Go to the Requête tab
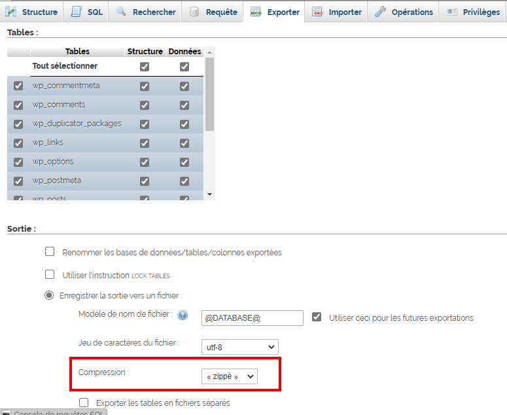The image size is (507, 415). (213, 12)
